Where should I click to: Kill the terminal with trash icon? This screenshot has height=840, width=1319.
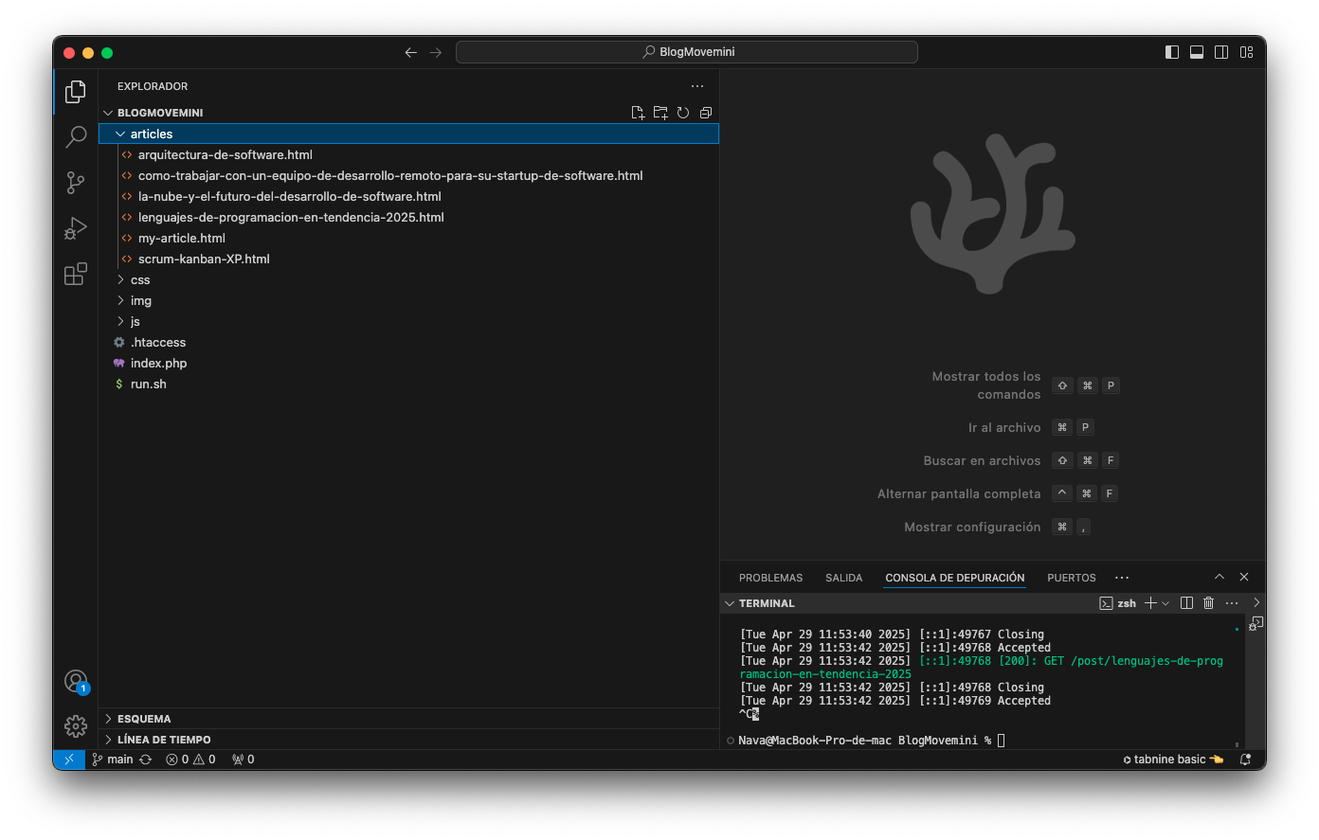click(x=1208, y=603)
